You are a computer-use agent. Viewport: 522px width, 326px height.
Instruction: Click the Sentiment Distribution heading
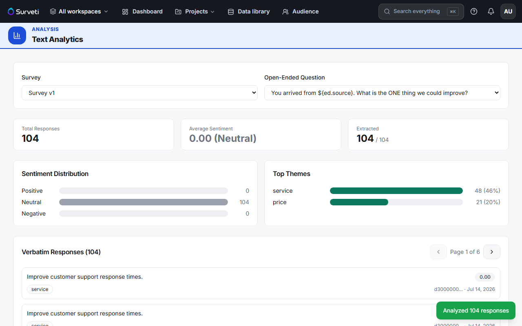[55, 174]
